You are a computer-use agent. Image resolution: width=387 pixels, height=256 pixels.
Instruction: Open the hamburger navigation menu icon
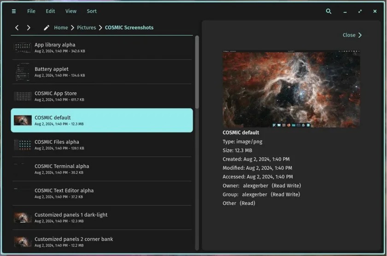(14, 11)
